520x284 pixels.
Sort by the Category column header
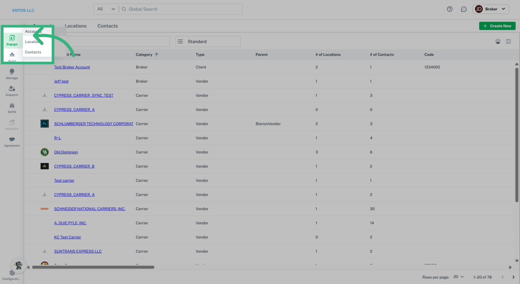click(x=144, y=54)
